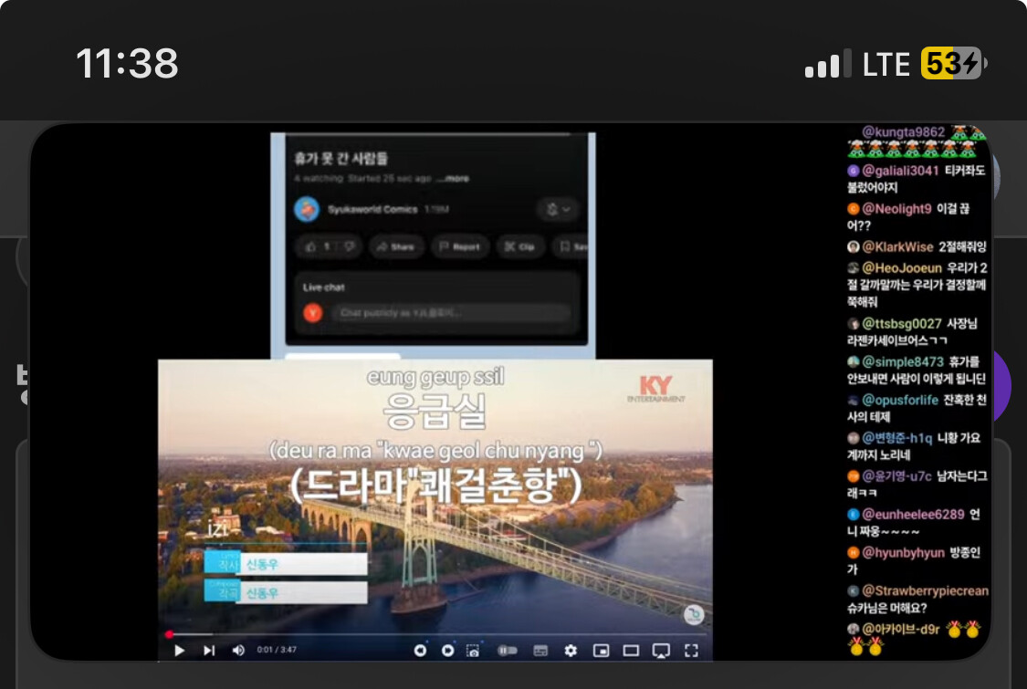1027x689 pixels.
Task: Click the AirPlay cast icon
Action: (x=661, y=651)
